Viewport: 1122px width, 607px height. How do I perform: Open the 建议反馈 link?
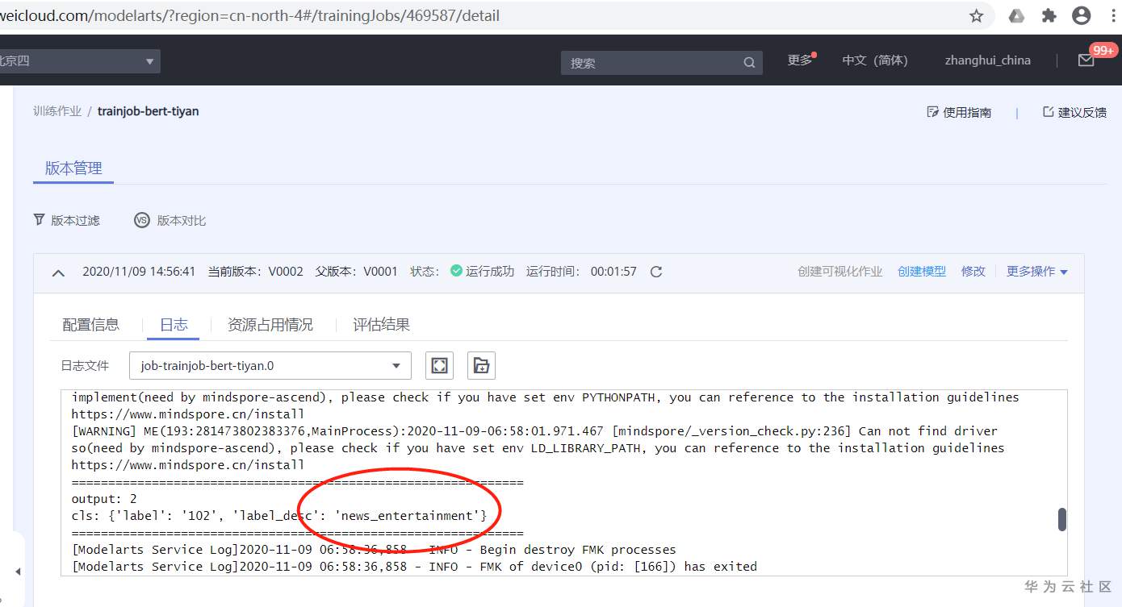tap(1074, 112)
